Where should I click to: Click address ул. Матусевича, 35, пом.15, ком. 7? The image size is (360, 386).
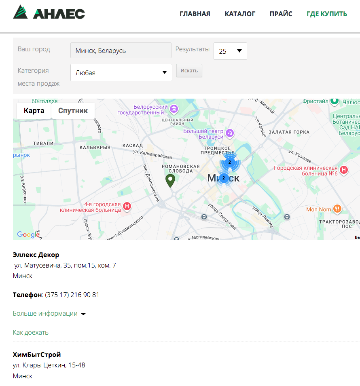65,266
